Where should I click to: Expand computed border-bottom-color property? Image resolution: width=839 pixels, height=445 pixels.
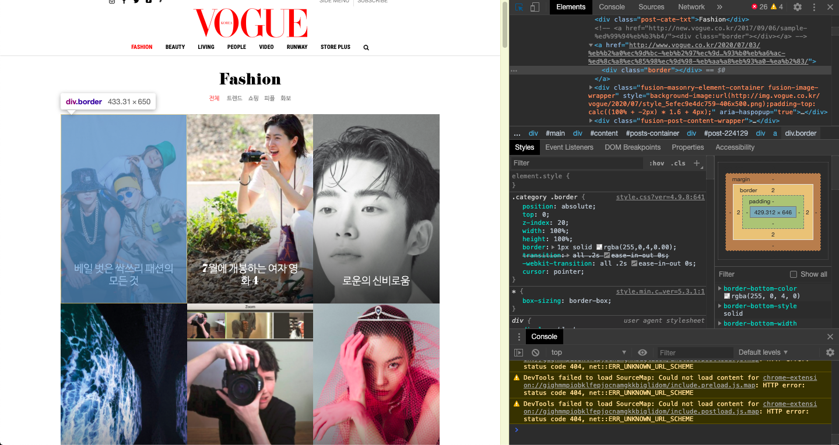(720, 288)
